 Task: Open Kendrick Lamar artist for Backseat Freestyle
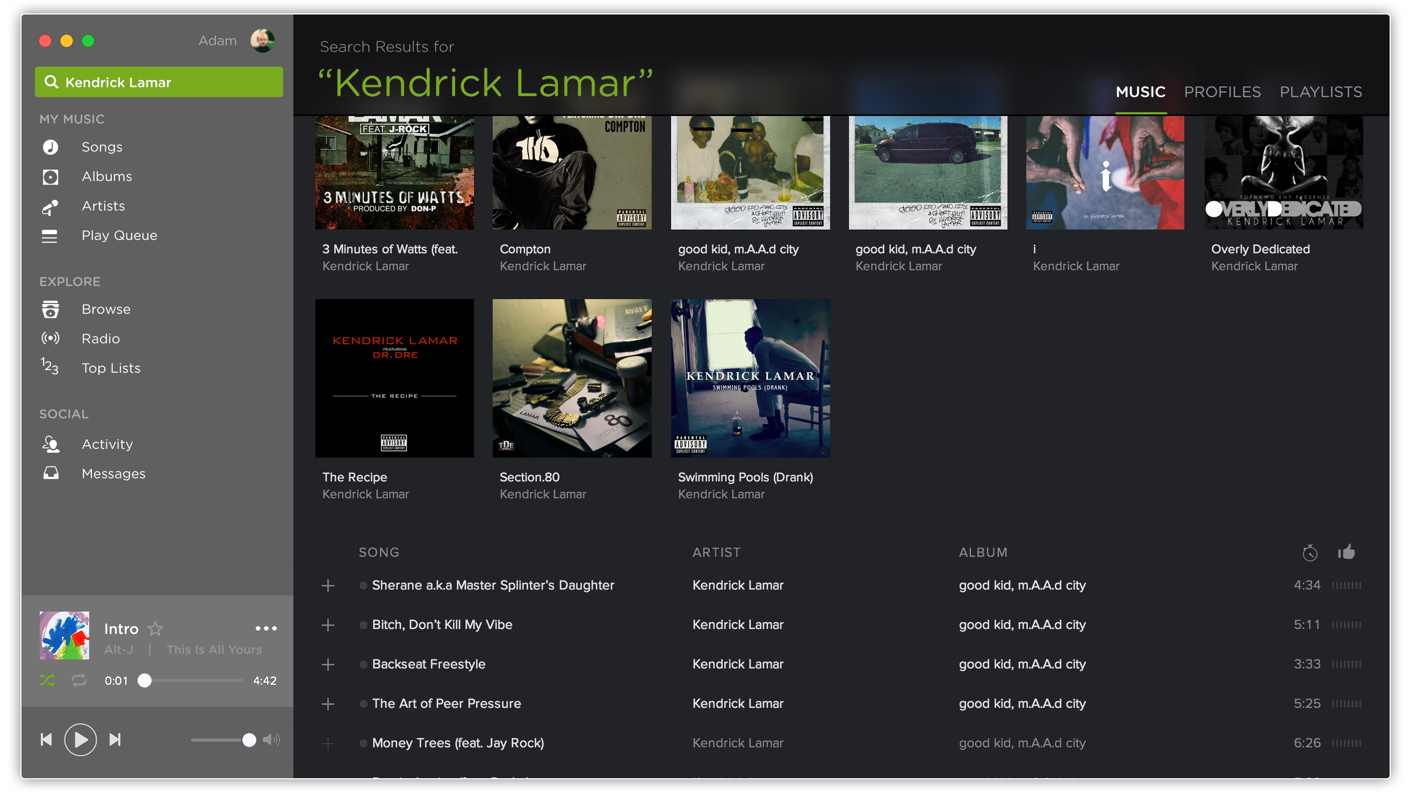(x=738, y=664)
